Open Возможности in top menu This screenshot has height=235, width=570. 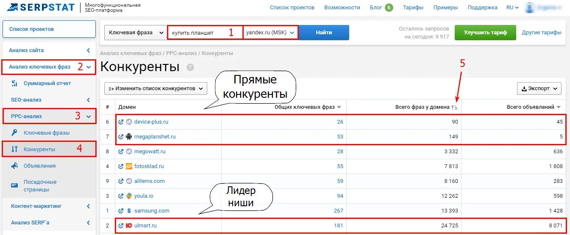click(342, 8)
